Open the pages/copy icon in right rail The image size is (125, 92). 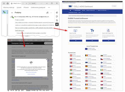pos(57,20)
